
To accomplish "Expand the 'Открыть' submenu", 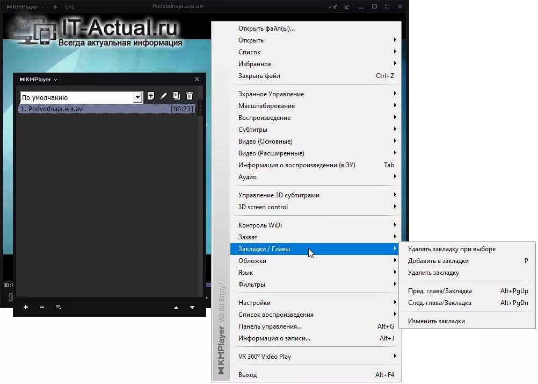I will tap(314, 40).
